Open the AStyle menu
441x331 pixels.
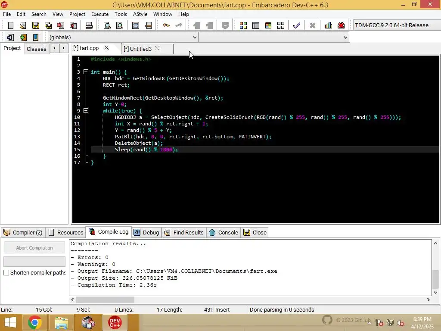(x=140, y=14)
